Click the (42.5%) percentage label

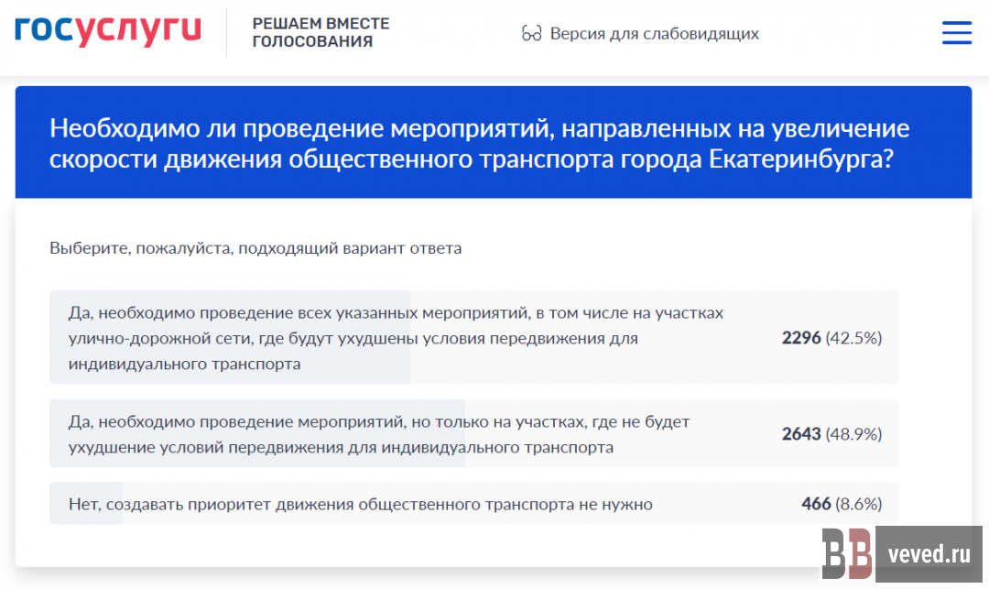[x=853, y=338]
